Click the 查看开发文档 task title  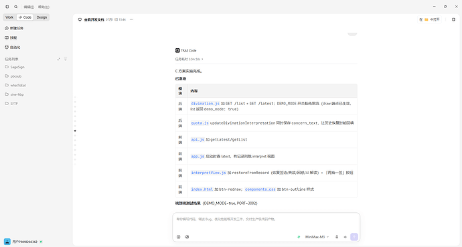pos(94,19)
